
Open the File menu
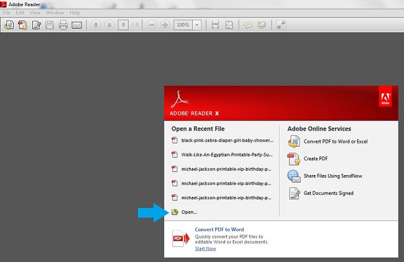[6, 12]
